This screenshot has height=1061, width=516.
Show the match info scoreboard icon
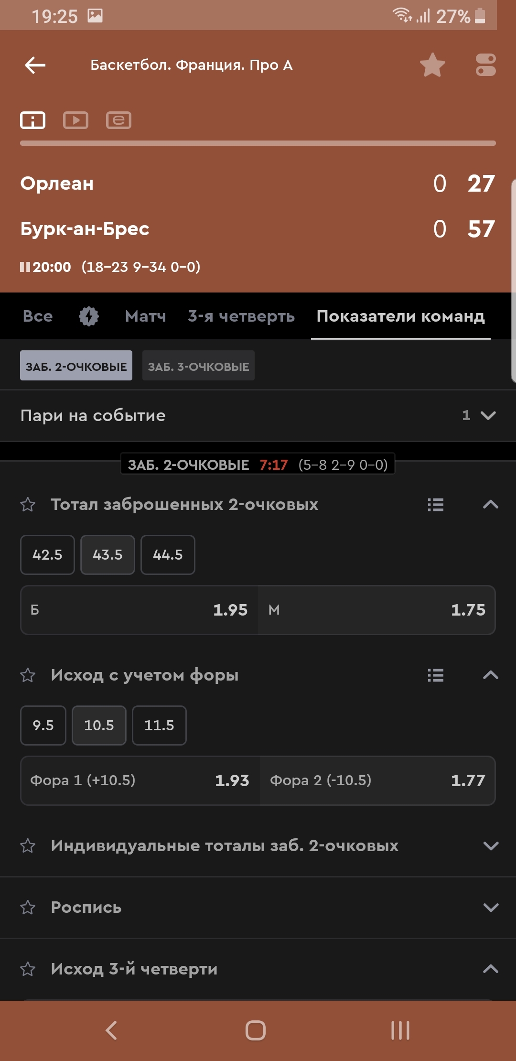point(32,120)
